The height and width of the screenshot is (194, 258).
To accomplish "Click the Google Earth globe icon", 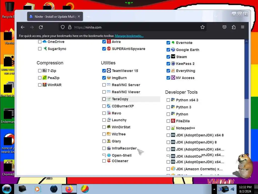I will pyautogui.click(x=173, y=50).
